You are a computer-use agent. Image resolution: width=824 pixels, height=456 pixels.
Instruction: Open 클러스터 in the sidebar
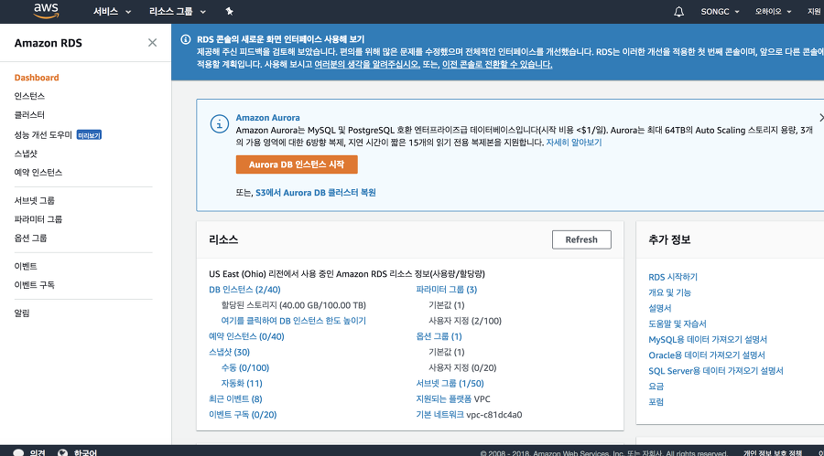coord(29,115)
